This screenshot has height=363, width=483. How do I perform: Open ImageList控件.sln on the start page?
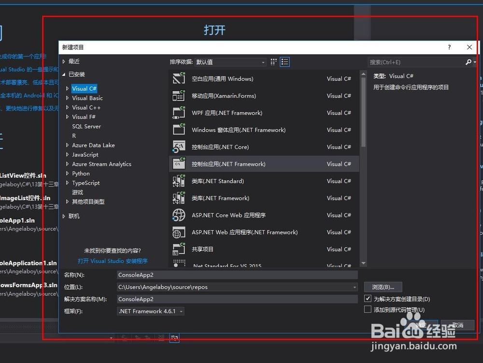click(x=25, y=198)
